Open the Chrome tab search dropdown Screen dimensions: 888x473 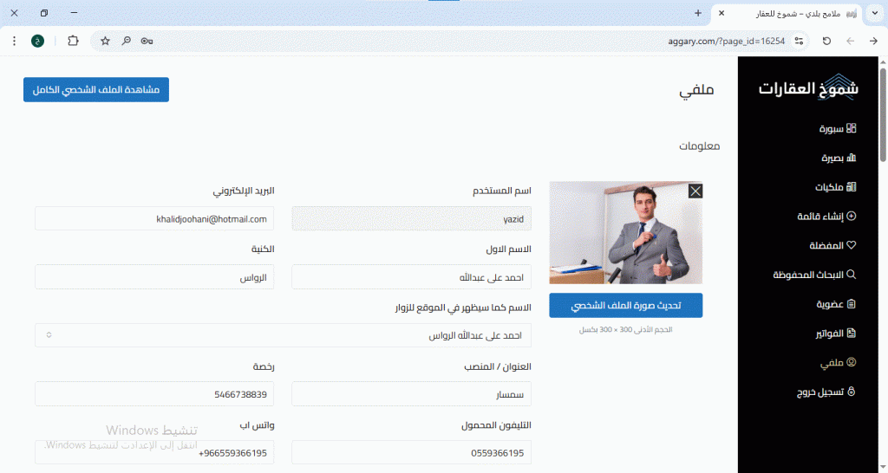click(x=874, y=14)
